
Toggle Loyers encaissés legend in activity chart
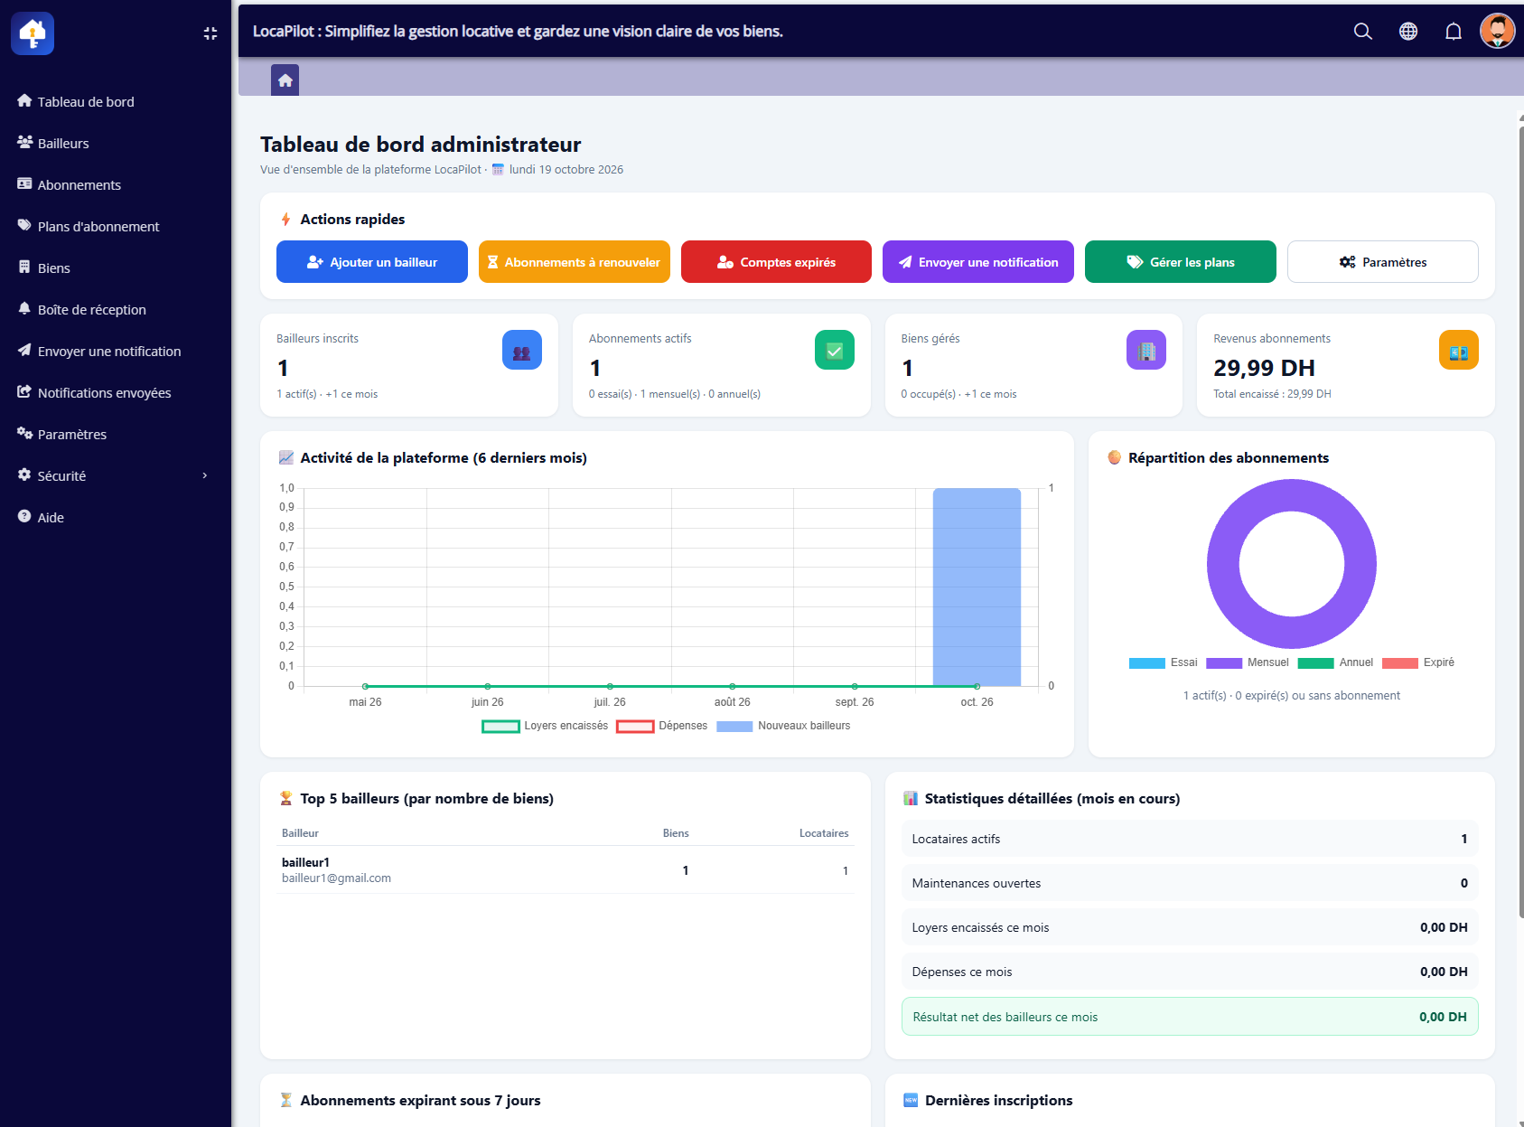pos(546,726)
